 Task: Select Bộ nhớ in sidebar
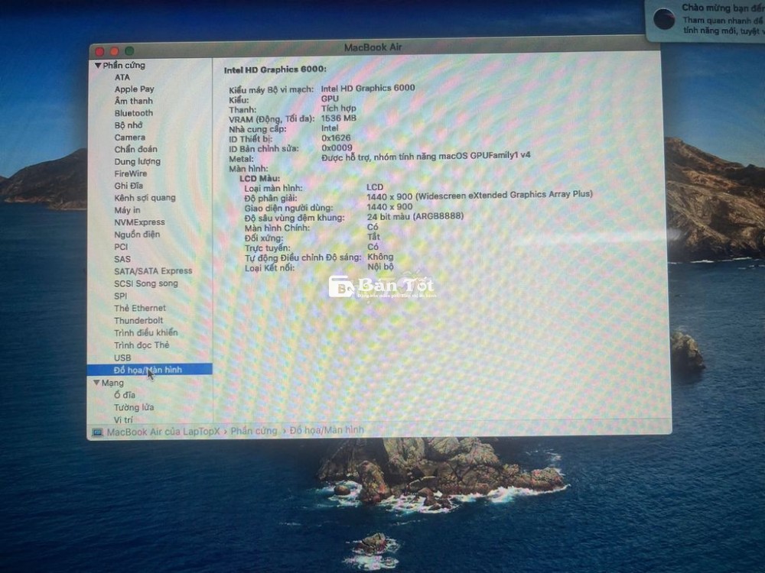(x=129, y=125)
